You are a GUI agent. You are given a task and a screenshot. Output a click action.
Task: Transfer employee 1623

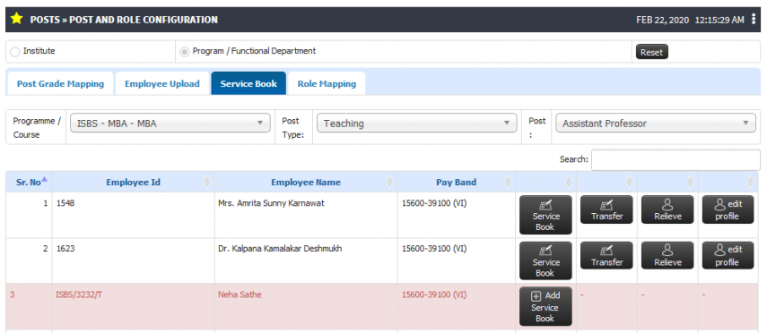click(x=606, y=255)
